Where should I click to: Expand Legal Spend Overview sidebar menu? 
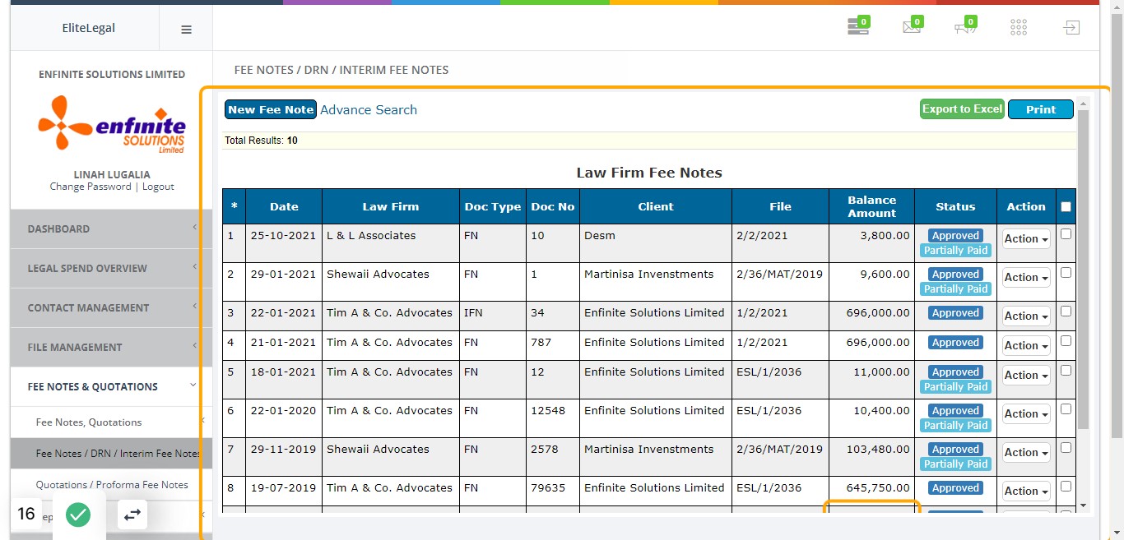coord(111,268)
